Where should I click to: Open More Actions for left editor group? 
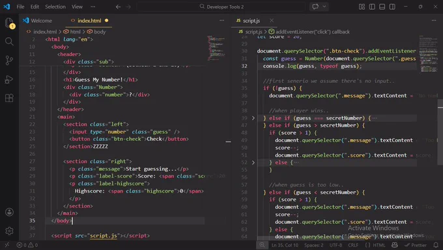tap(221, 21)
